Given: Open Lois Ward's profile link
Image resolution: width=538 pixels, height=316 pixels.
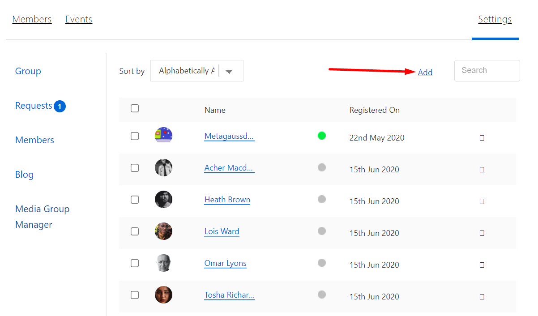Looking at the screenshot, I should coord(222,231).
